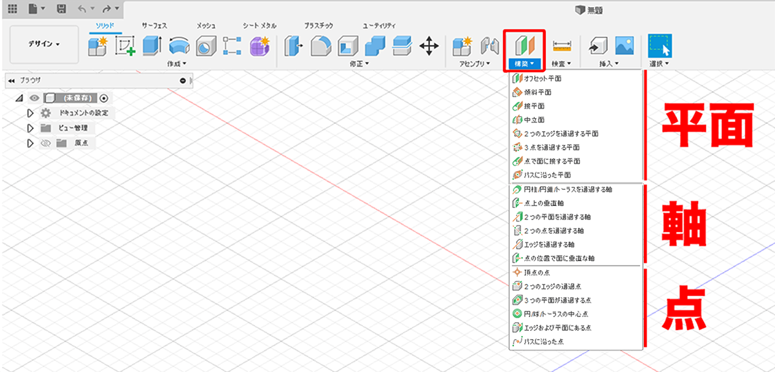
Task: Select the Press Pull tool
Action: (294, 46)
